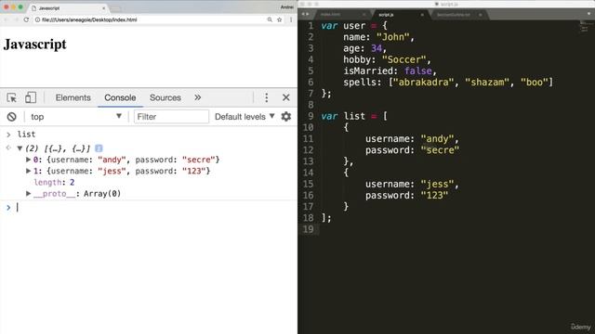Reload the page in Chrome
The image size is (595, 334).
[26, 19]
